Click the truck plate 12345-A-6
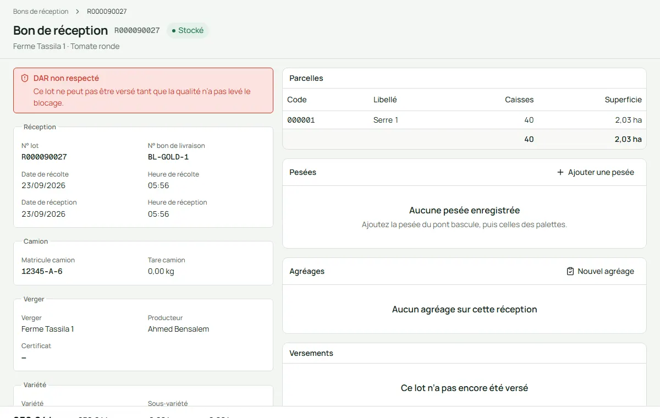 coord(42,272)
